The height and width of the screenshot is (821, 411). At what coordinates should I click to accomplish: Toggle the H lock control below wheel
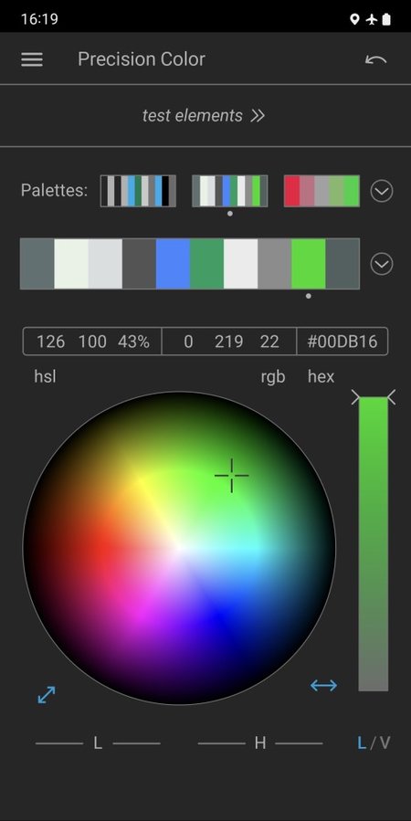pos(260,743)
